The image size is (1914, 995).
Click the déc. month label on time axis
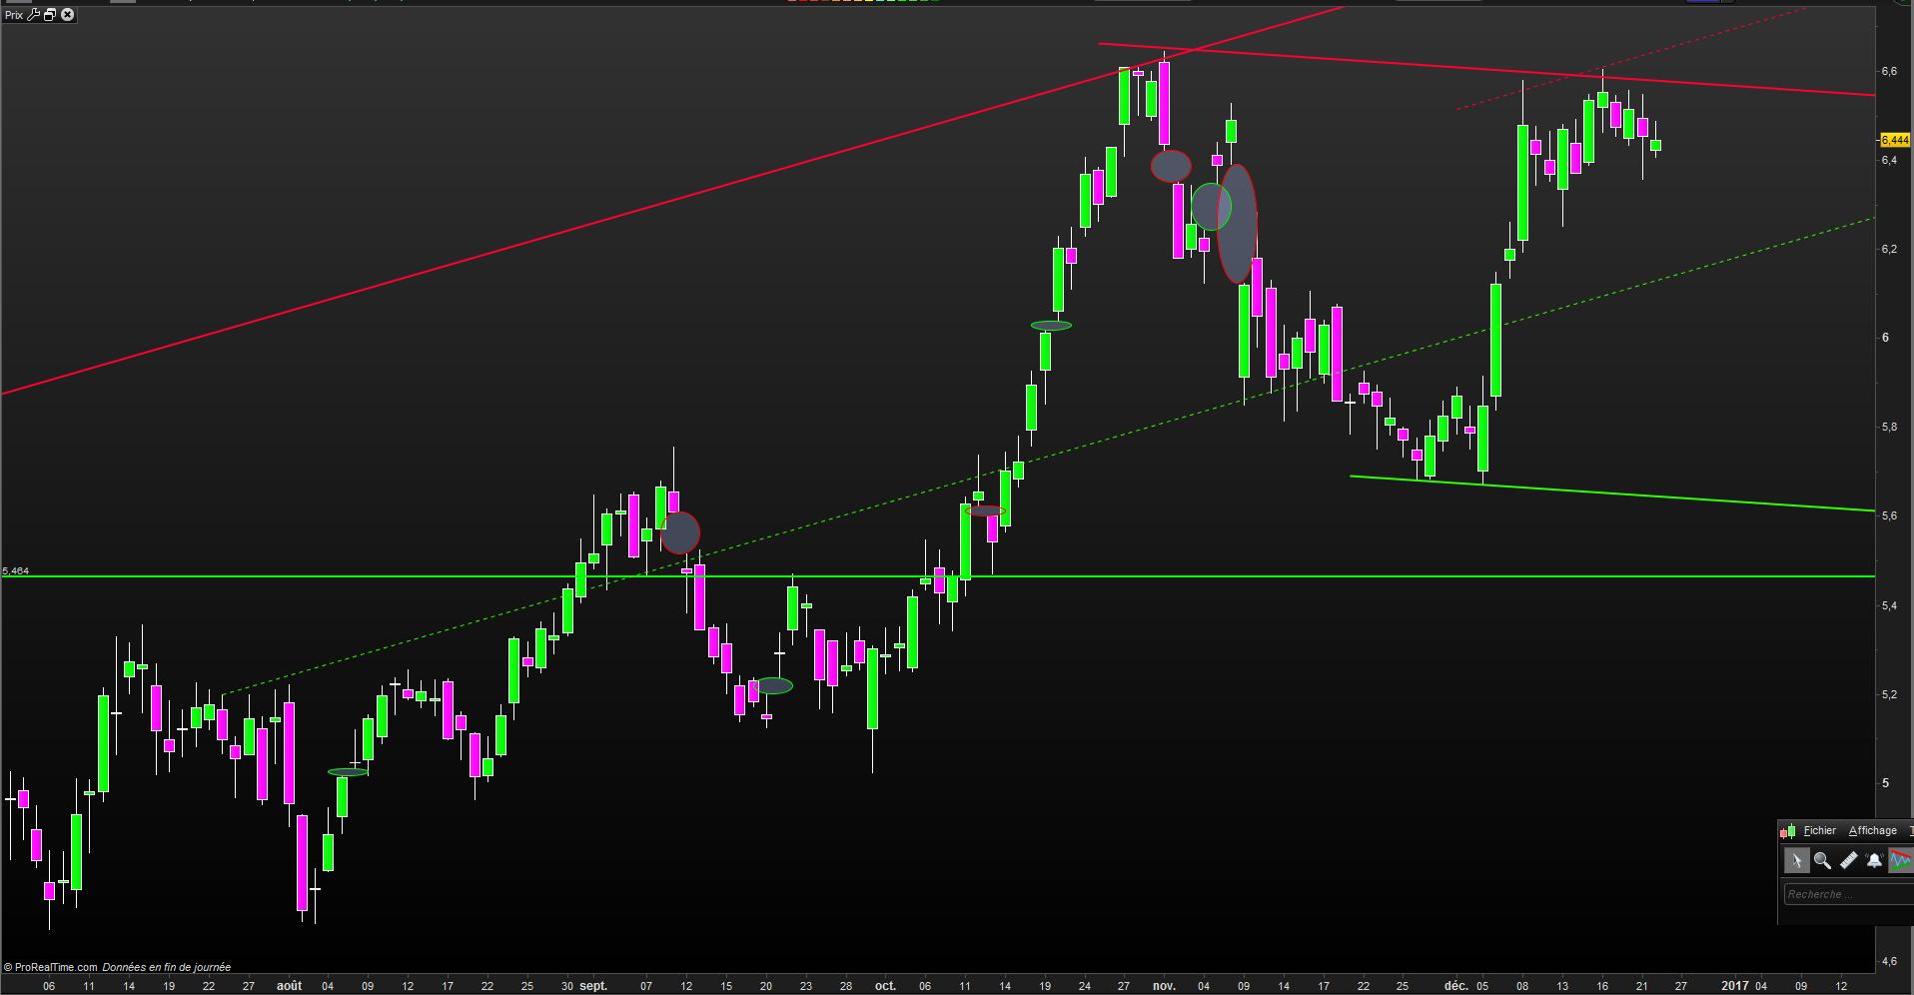tap(1456, 986)
